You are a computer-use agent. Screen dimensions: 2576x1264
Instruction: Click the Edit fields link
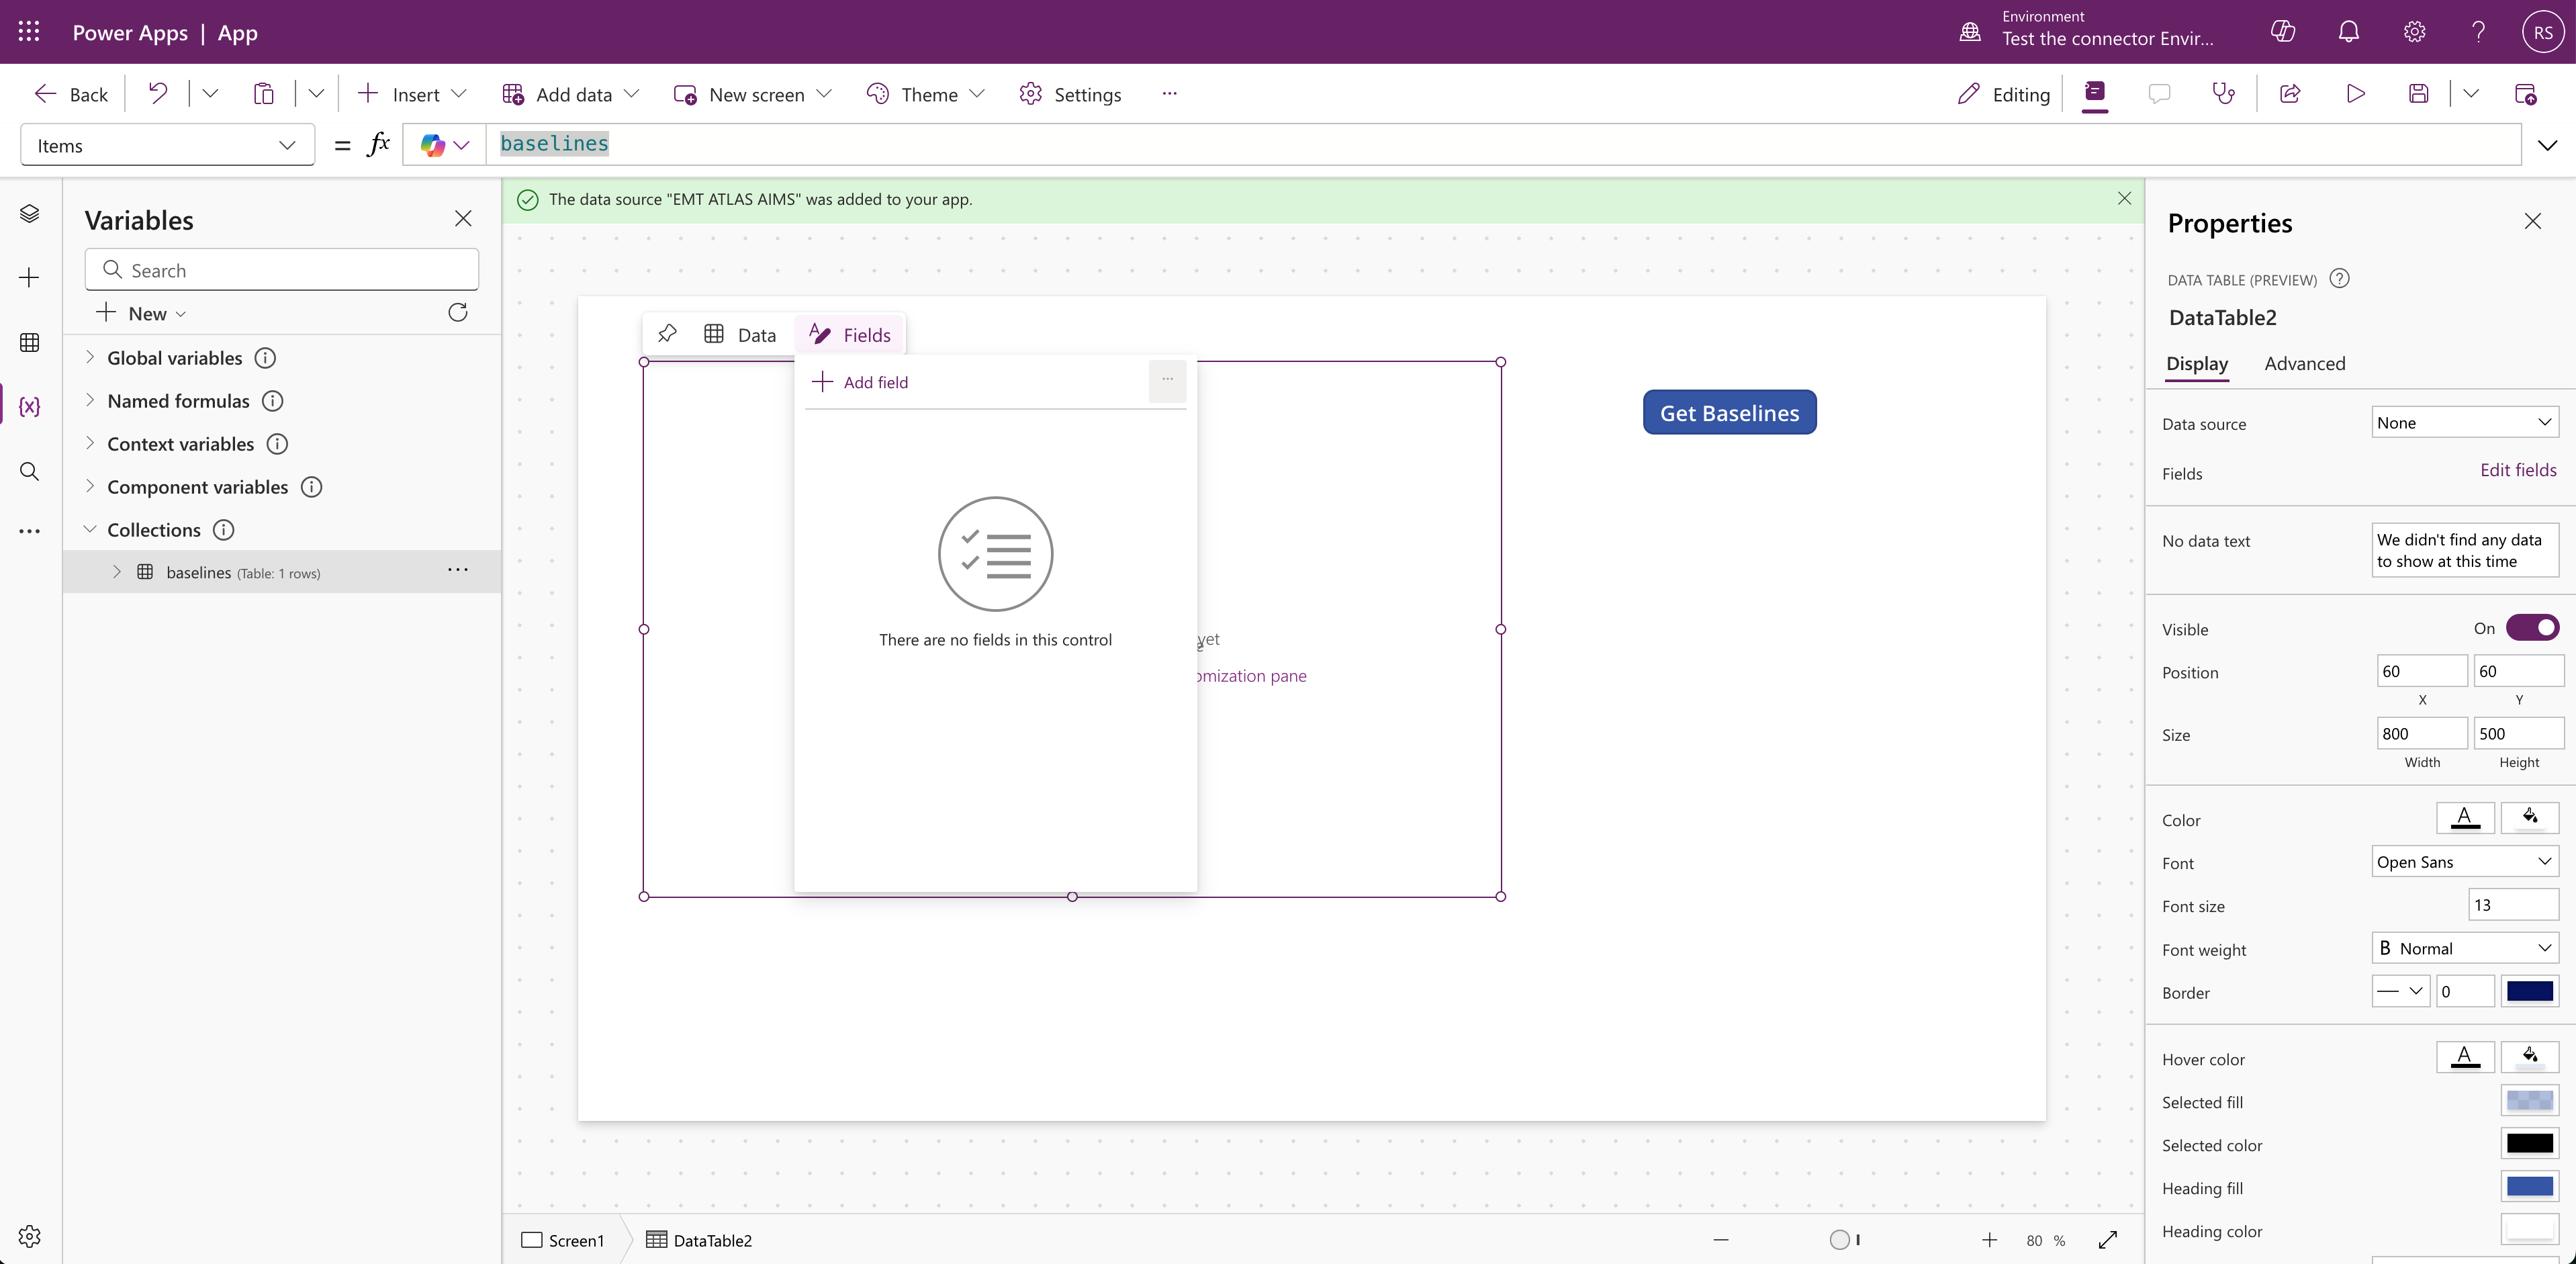pyautogui.click(x=2517, y=470)
